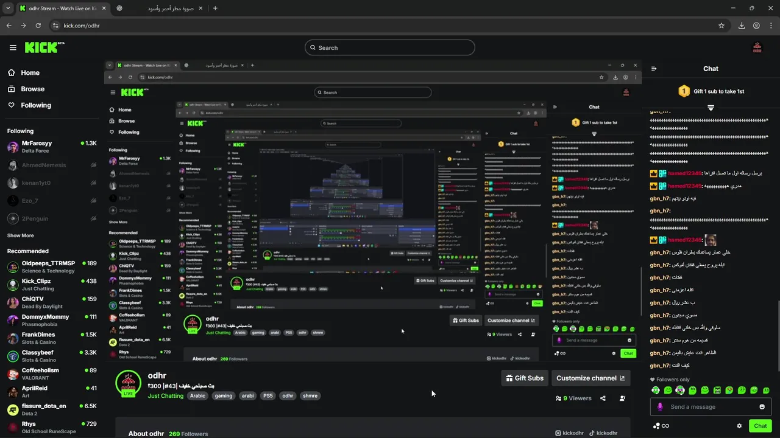Viewport: 780px width, 438px height.
Task: Open the tab search dropdown at top-left of browser
Action: tap(8, 9)
